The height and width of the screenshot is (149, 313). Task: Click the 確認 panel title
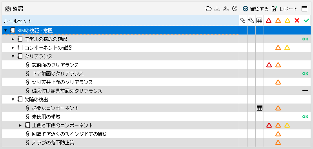18,9
